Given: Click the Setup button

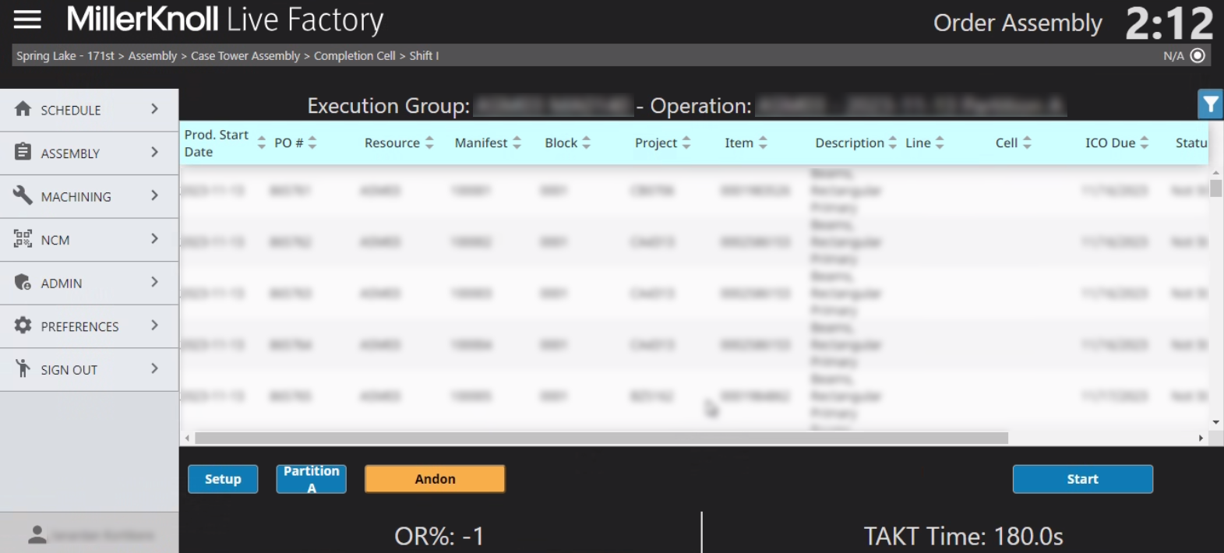Looking at the screenshot, I should [x=223, y=479].
